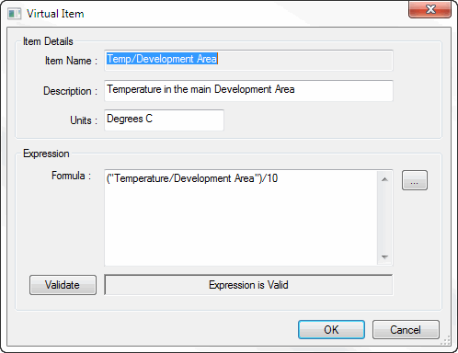Focus the Description text field

(248, 91)
